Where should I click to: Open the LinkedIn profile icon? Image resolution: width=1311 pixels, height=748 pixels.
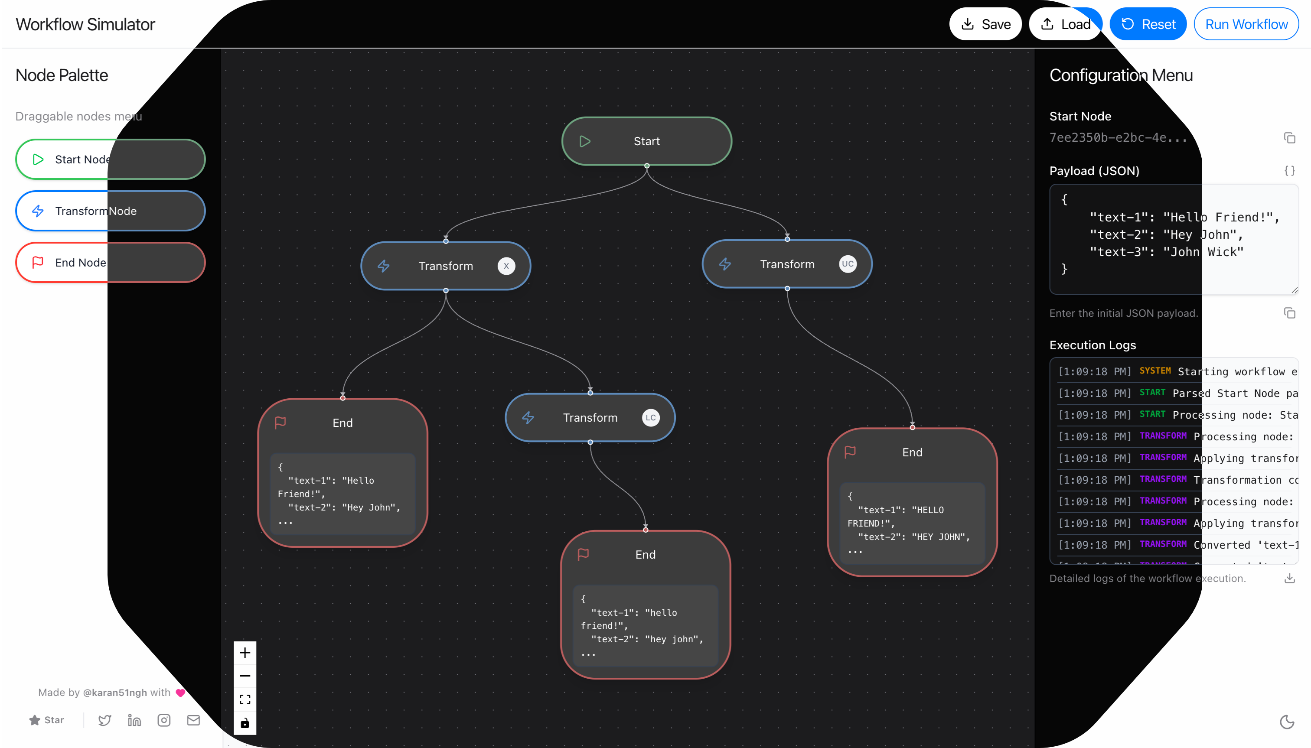134,720
